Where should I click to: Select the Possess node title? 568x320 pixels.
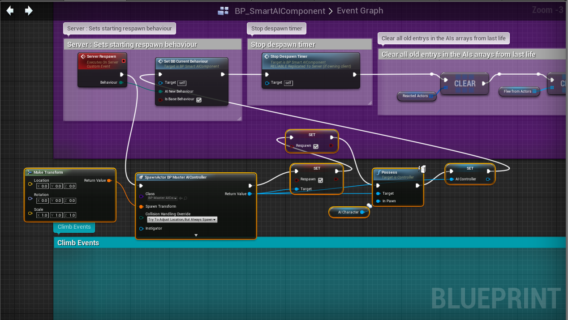[x=389, y=172]
